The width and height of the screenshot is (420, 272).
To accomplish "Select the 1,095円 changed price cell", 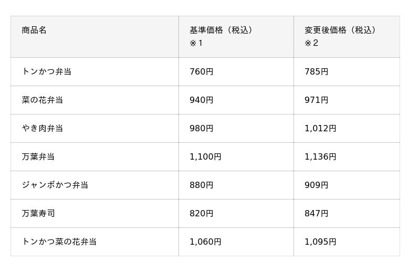I will (x=320, y=242).
